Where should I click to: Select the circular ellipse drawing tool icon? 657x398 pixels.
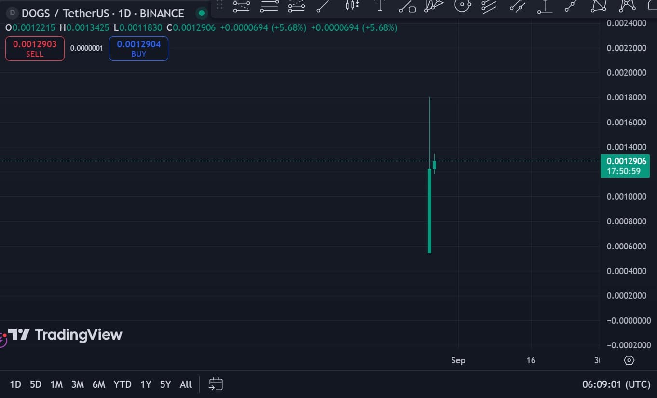coord(462,5)
